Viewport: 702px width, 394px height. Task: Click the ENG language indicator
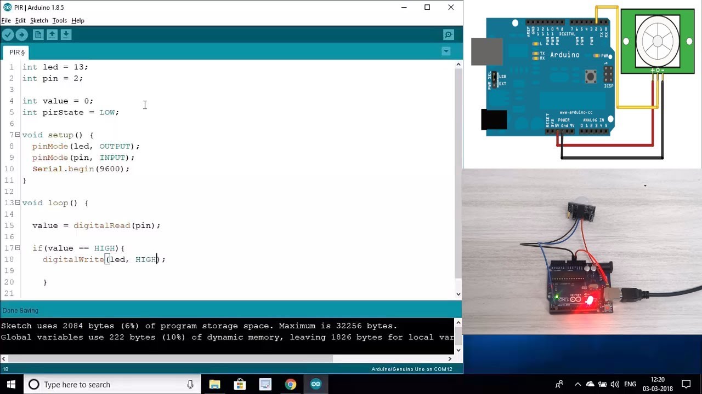[630, 384]
